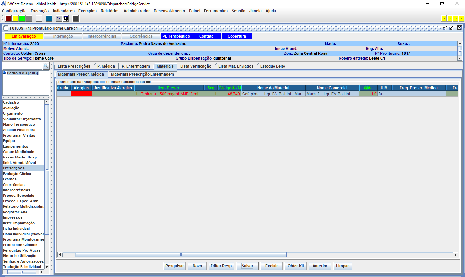Viewport: 465px width, 277px height.
Task: Toggle the Cobertura status button
Action: tap(237, 36)
